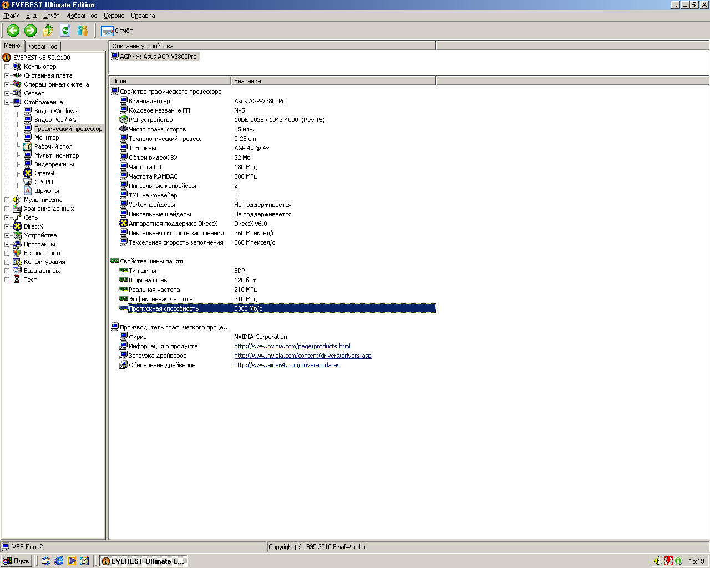Click the DirectX icon in tree

[x=17, y=226]
